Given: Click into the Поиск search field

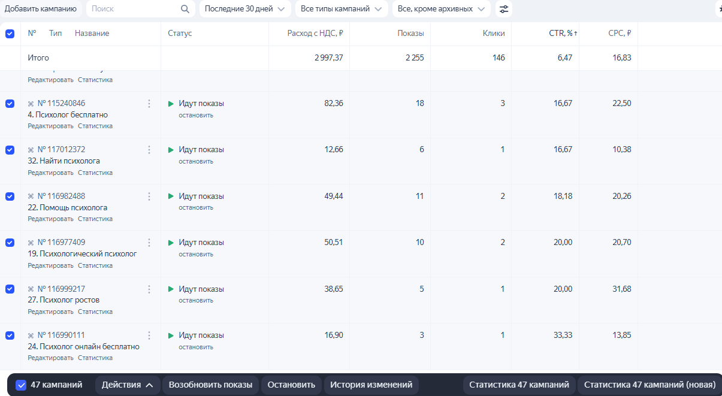Looking at the screenshot, I should pyautogui.click(x=135, y=9).
